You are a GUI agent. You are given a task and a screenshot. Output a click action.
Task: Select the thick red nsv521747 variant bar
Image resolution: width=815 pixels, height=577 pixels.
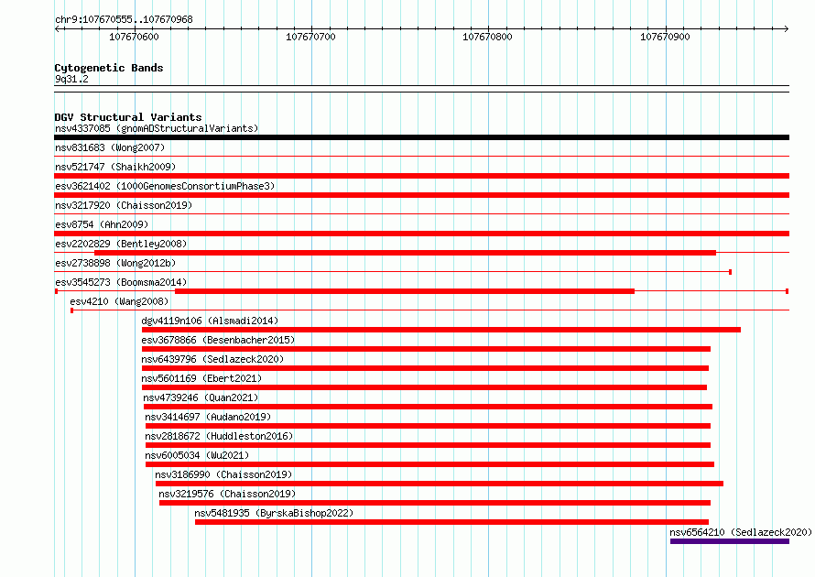pos(421,176)
